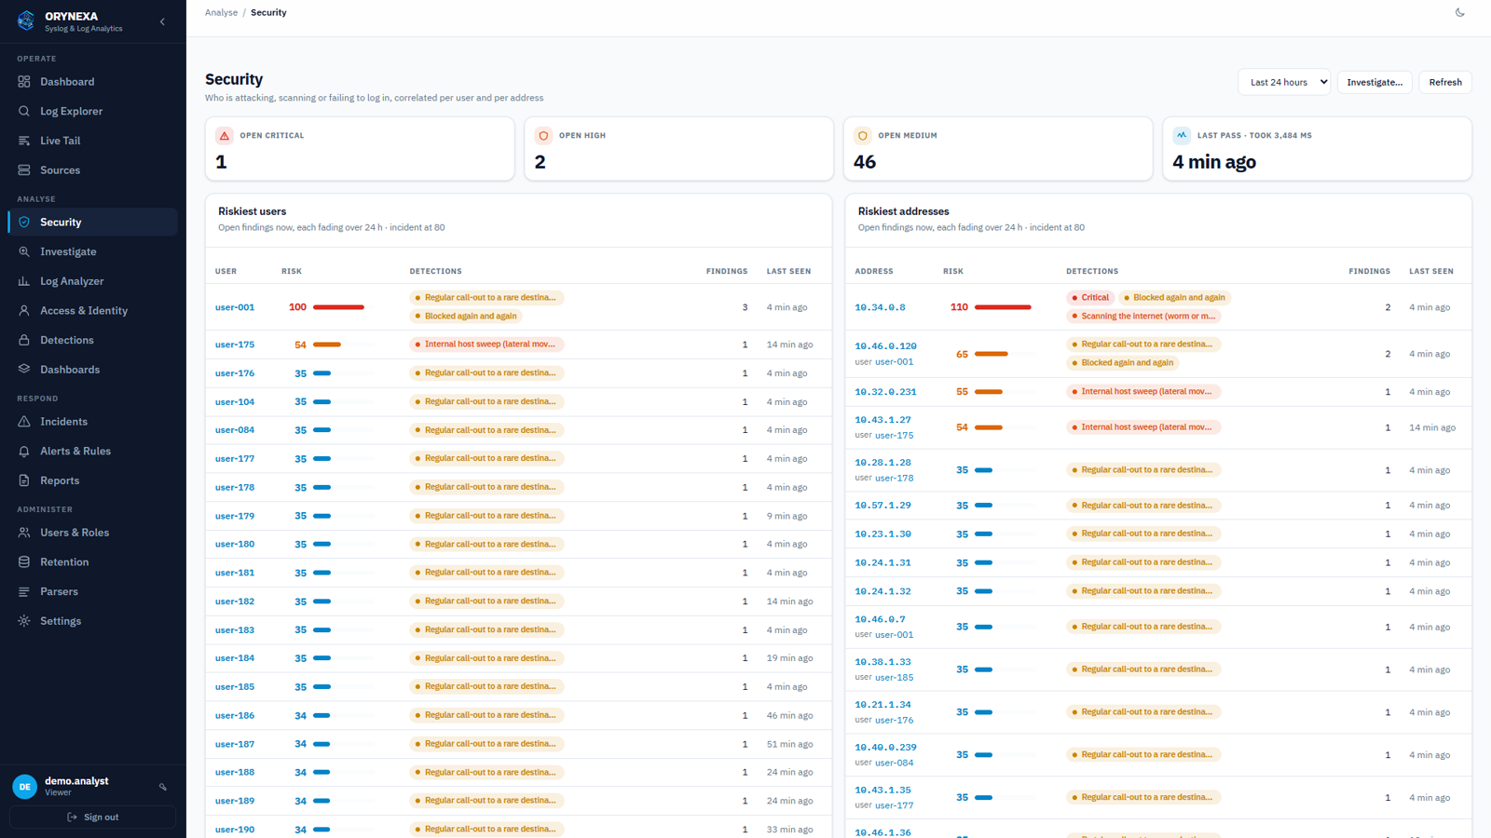The height and width of the screenshot is (838, 1491).
Task: Click the Open Medium card showing 46
Action: click(998, 149)
